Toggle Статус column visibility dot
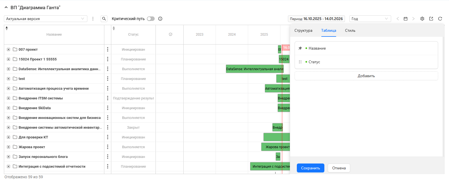 pos(306,62)
